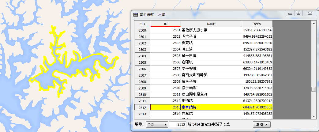Screen dimensions: 319x132
Task: Click the area column header
Action: [x=257, y=24]
